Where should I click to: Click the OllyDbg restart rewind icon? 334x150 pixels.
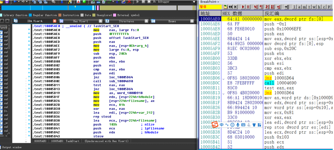(x=230, y=7)
